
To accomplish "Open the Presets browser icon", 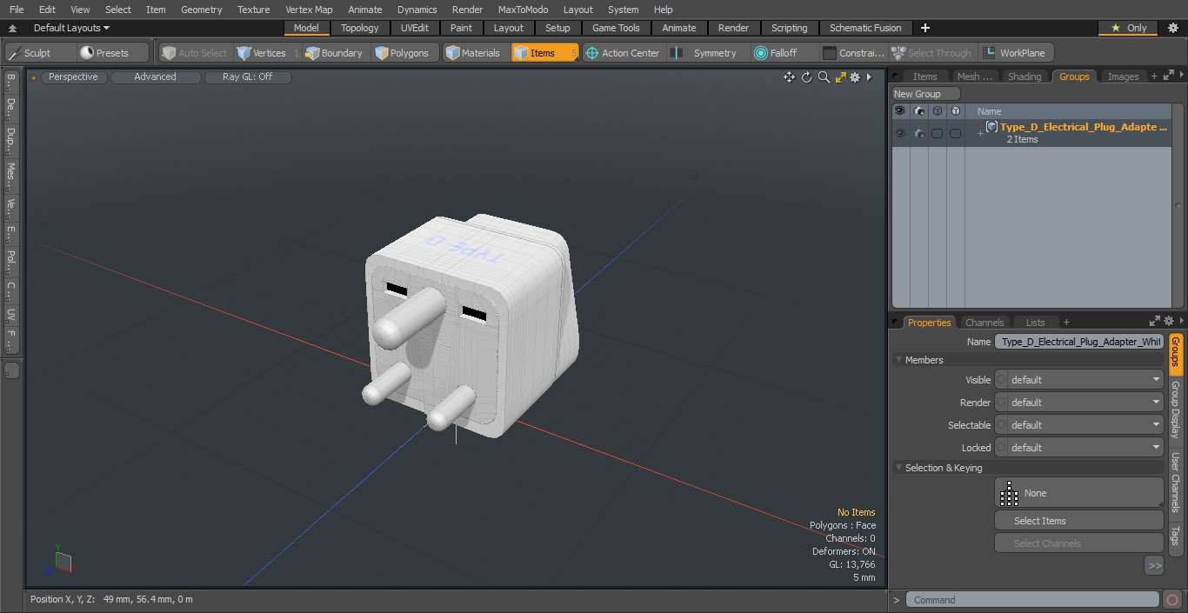I will pyautogui.click(x=86, y=53).
